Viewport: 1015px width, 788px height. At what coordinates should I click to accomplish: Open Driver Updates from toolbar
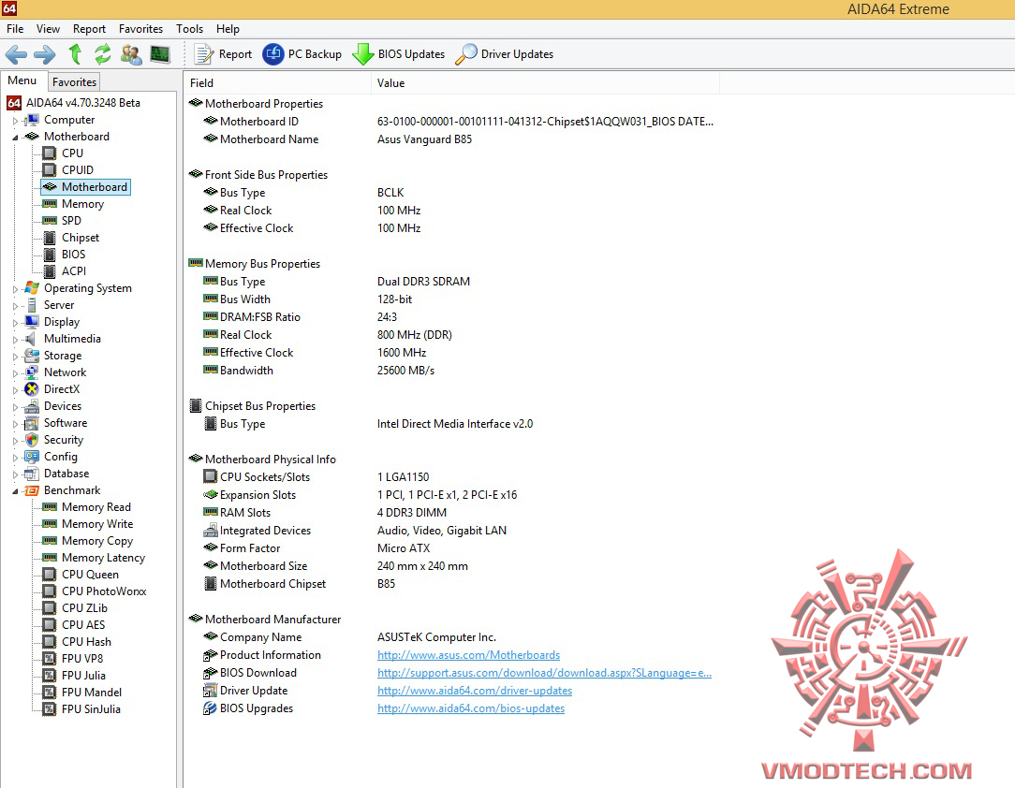pyautogui.click(x=505, y=54)
